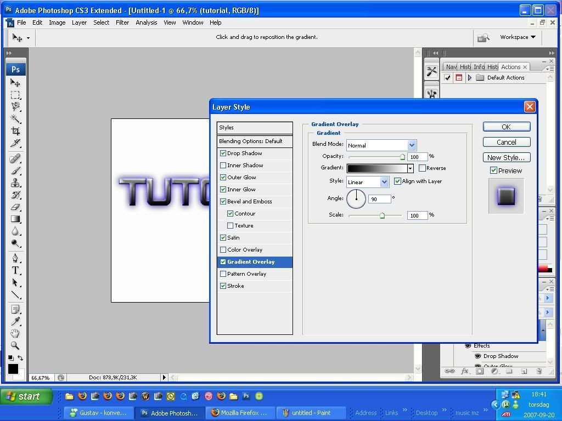The height and width of the screenshot is (421, 562).
Task: Switch to Mozilla Firefox taskbar window
Action: (x=240, y=413)
